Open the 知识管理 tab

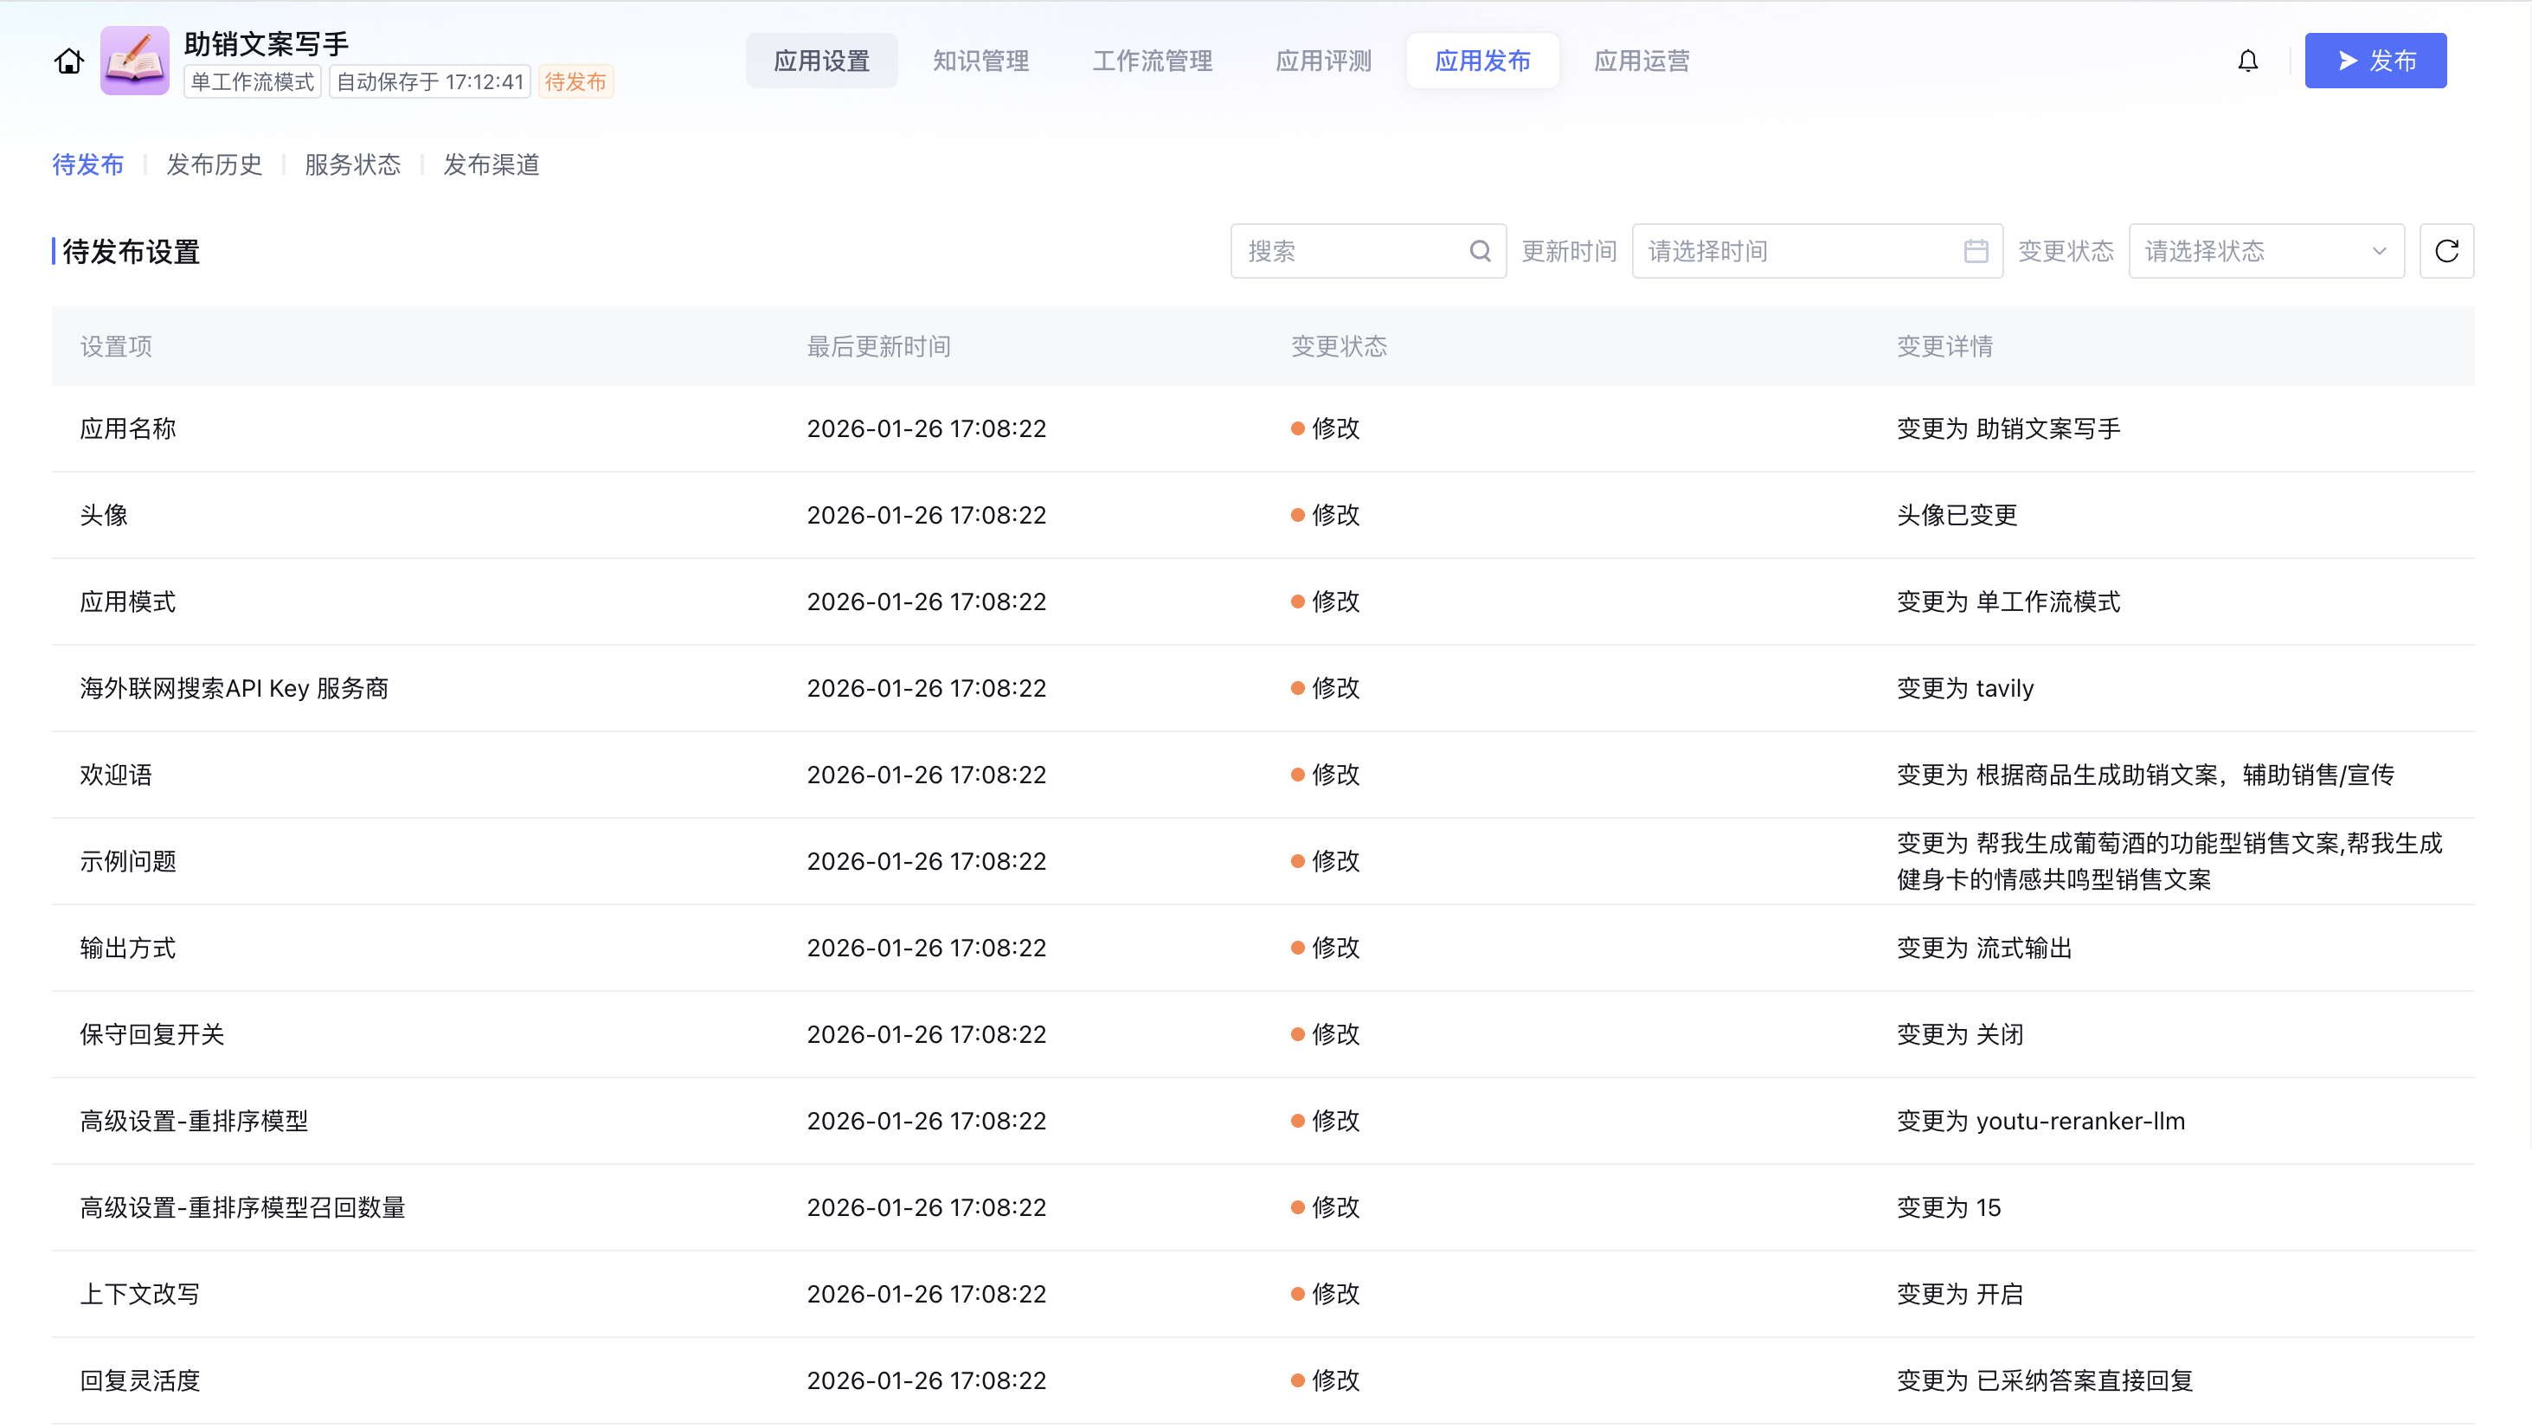(980, 61)
